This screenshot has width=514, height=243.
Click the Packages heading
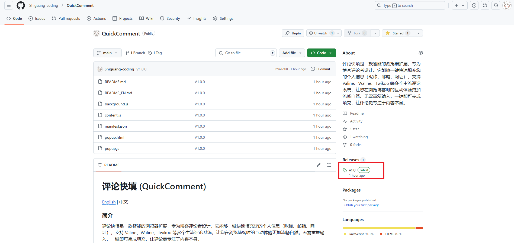(x=352, y=190)
